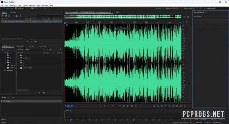The height and width of the screenshot is (124, 229).
Task: Switch to the Effects Rack tab
Action: (20, 46)
